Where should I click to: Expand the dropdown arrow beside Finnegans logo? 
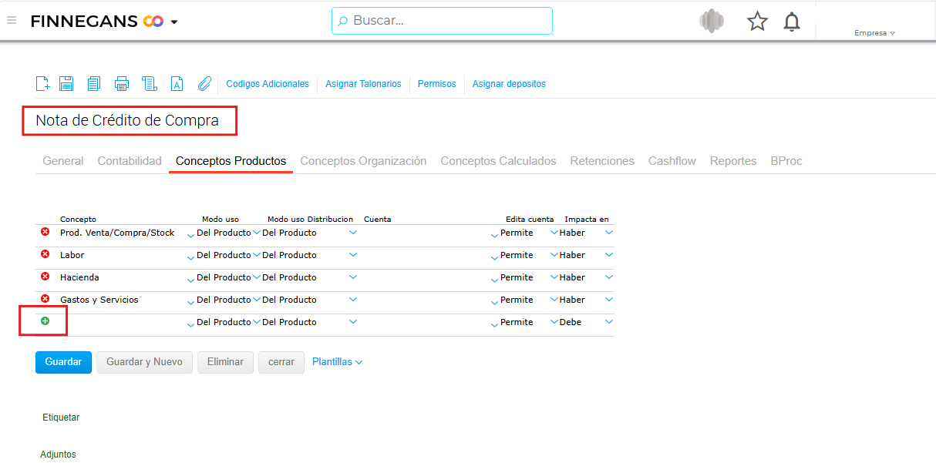pos(174,22)
